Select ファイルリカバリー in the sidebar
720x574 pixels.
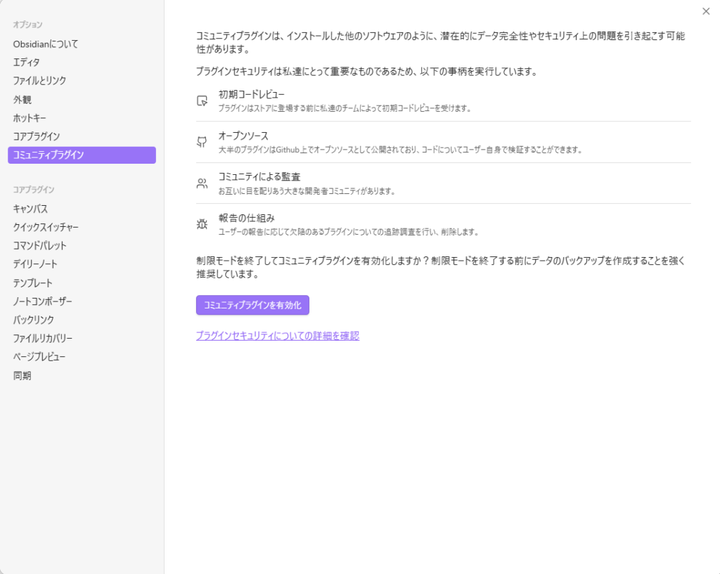pyautogui.click(x=43, y=339)
